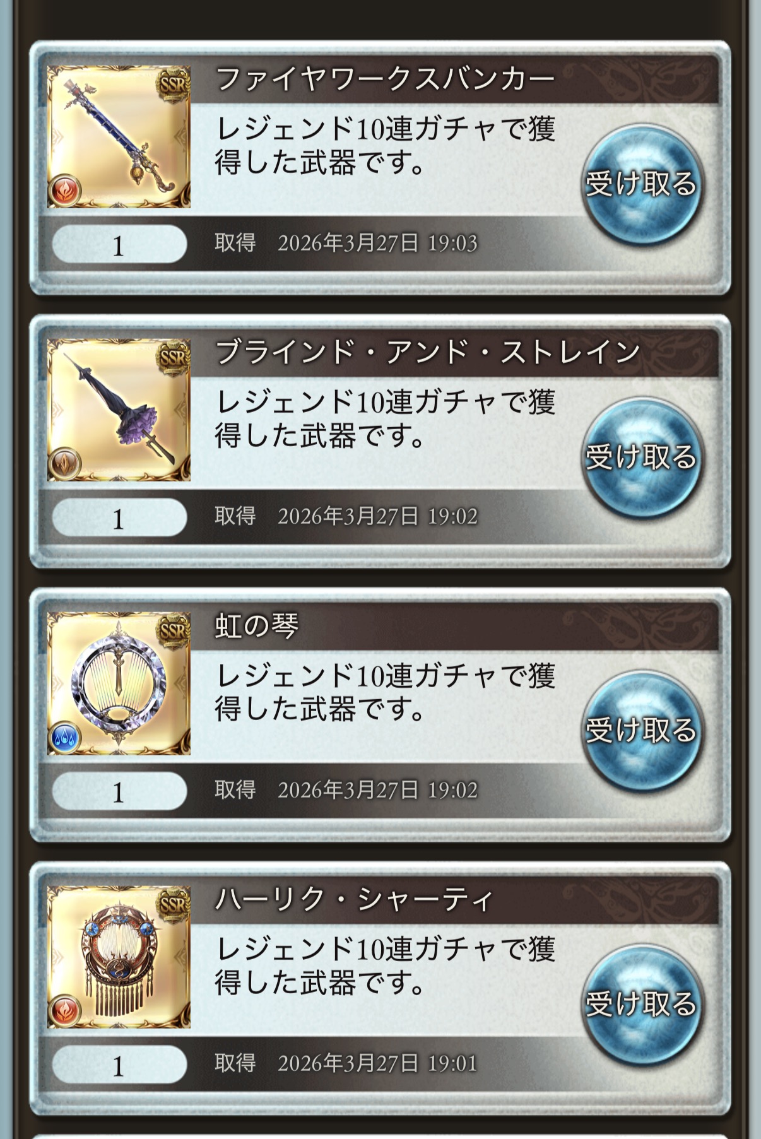Tap the dark element icon on the umbrella weapon
Image resolution: width=761 pixels, height=1139 pixels.
point(65,464)
